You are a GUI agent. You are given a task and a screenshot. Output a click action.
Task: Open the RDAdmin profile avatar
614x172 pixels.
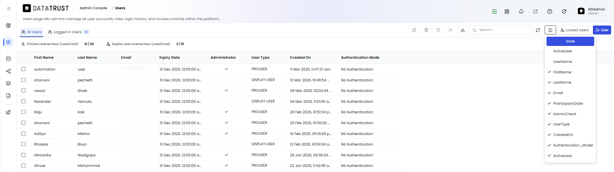click(581, 11)
